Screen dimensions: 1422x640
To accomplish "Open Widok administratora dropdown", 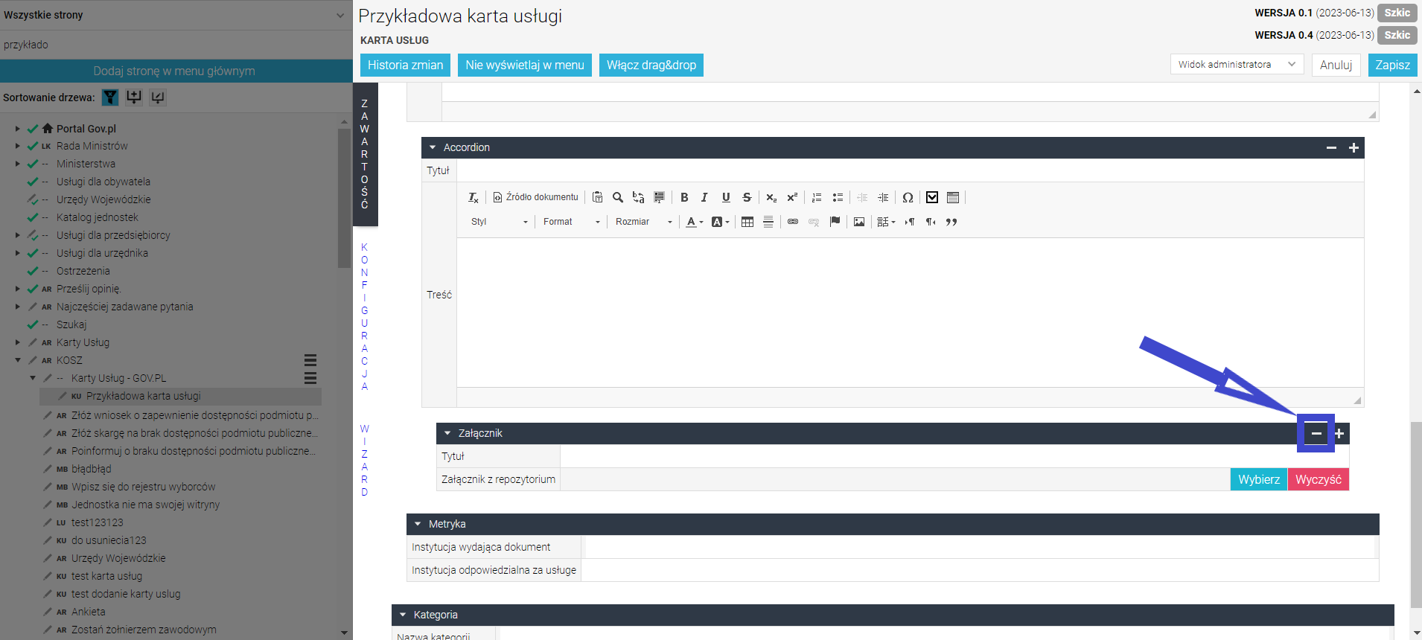I will coord(1237,65).
